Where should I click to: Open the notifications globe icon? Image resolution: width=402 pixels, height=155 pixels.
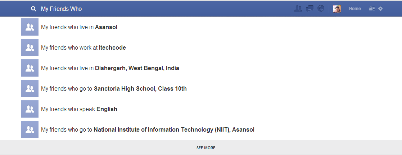(321, 9)
